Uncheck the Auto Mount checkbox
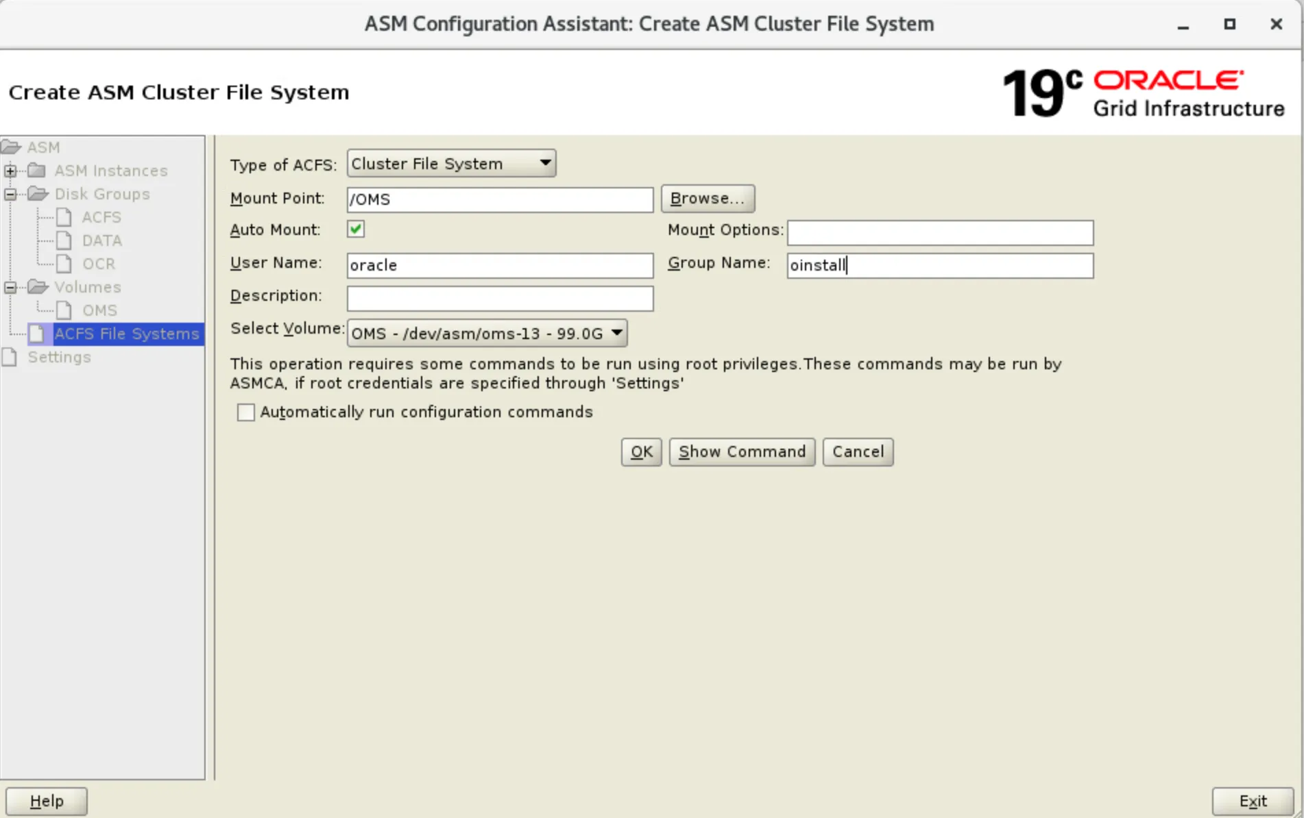This screenshot has width=1304, height=818. click(x=356, y=230)
